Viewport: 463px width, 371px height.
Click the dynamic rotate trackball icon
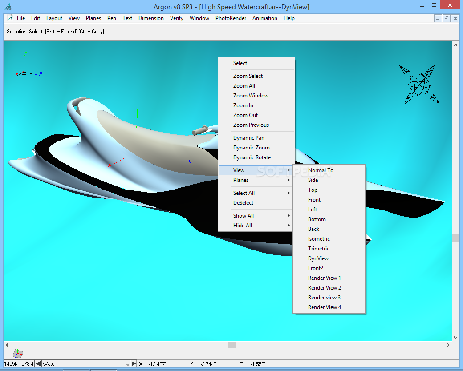pos(419,85)
